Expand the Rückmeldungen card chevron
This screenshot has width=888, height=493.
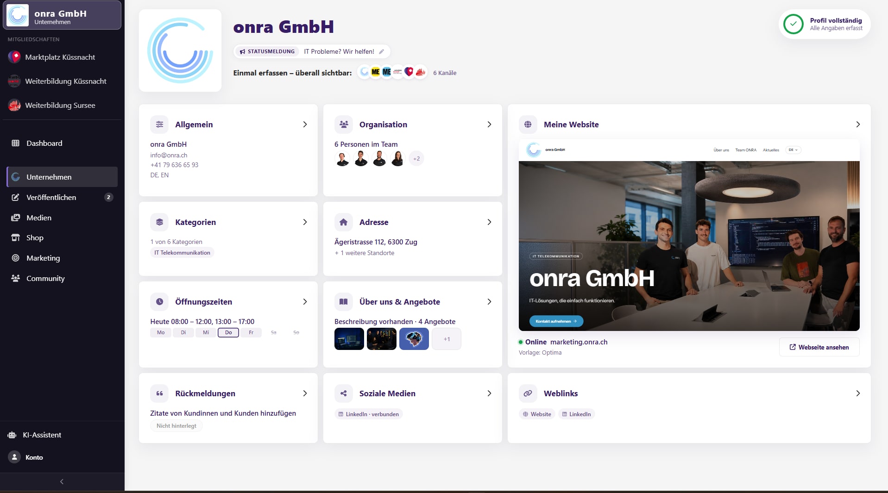(305, 393)
